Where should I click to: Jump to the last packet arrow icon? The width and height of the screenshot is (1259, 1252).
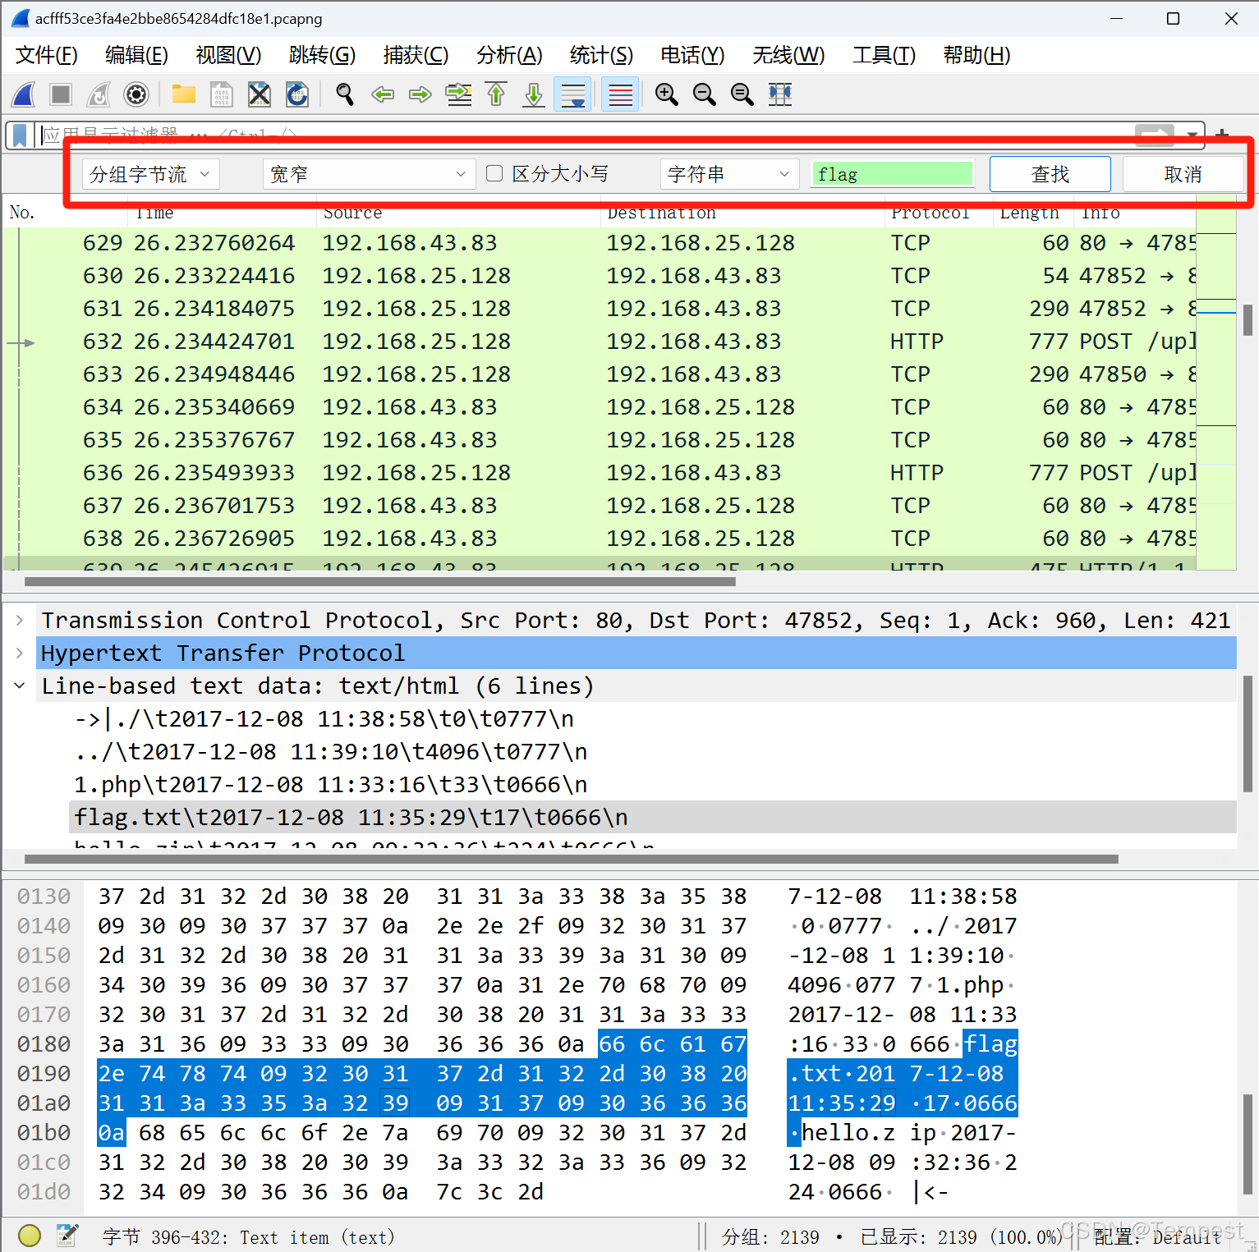point(533,94)
